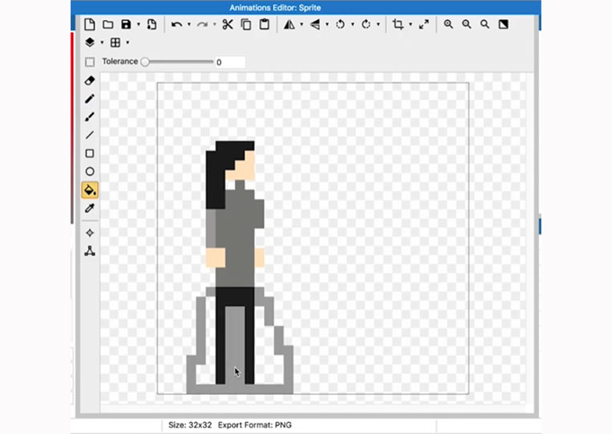
Task: Expand the Mirror options dropdown arrow
Action: [302, 25]
